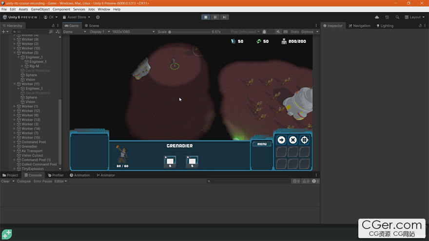The height and width of the screenshot is (241, 429).
Task: Open the File menu
Action: [x=4, y=9]
